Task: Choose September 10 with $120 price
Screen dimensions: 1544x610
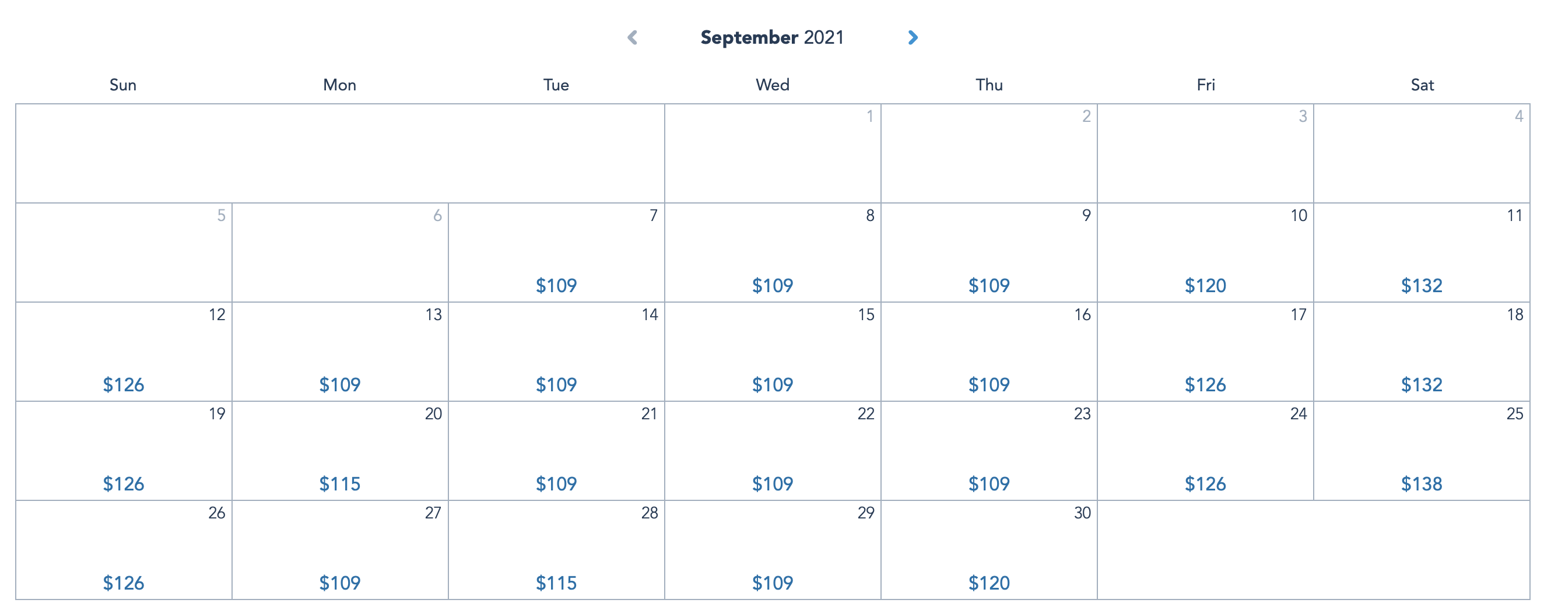Action: [x=1205, y=253]
